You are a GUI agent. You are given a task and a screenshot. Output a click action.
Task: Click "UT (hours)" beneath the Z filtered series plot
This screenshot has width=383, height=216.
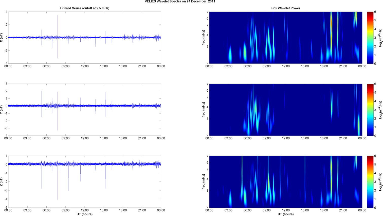[85, 214]
